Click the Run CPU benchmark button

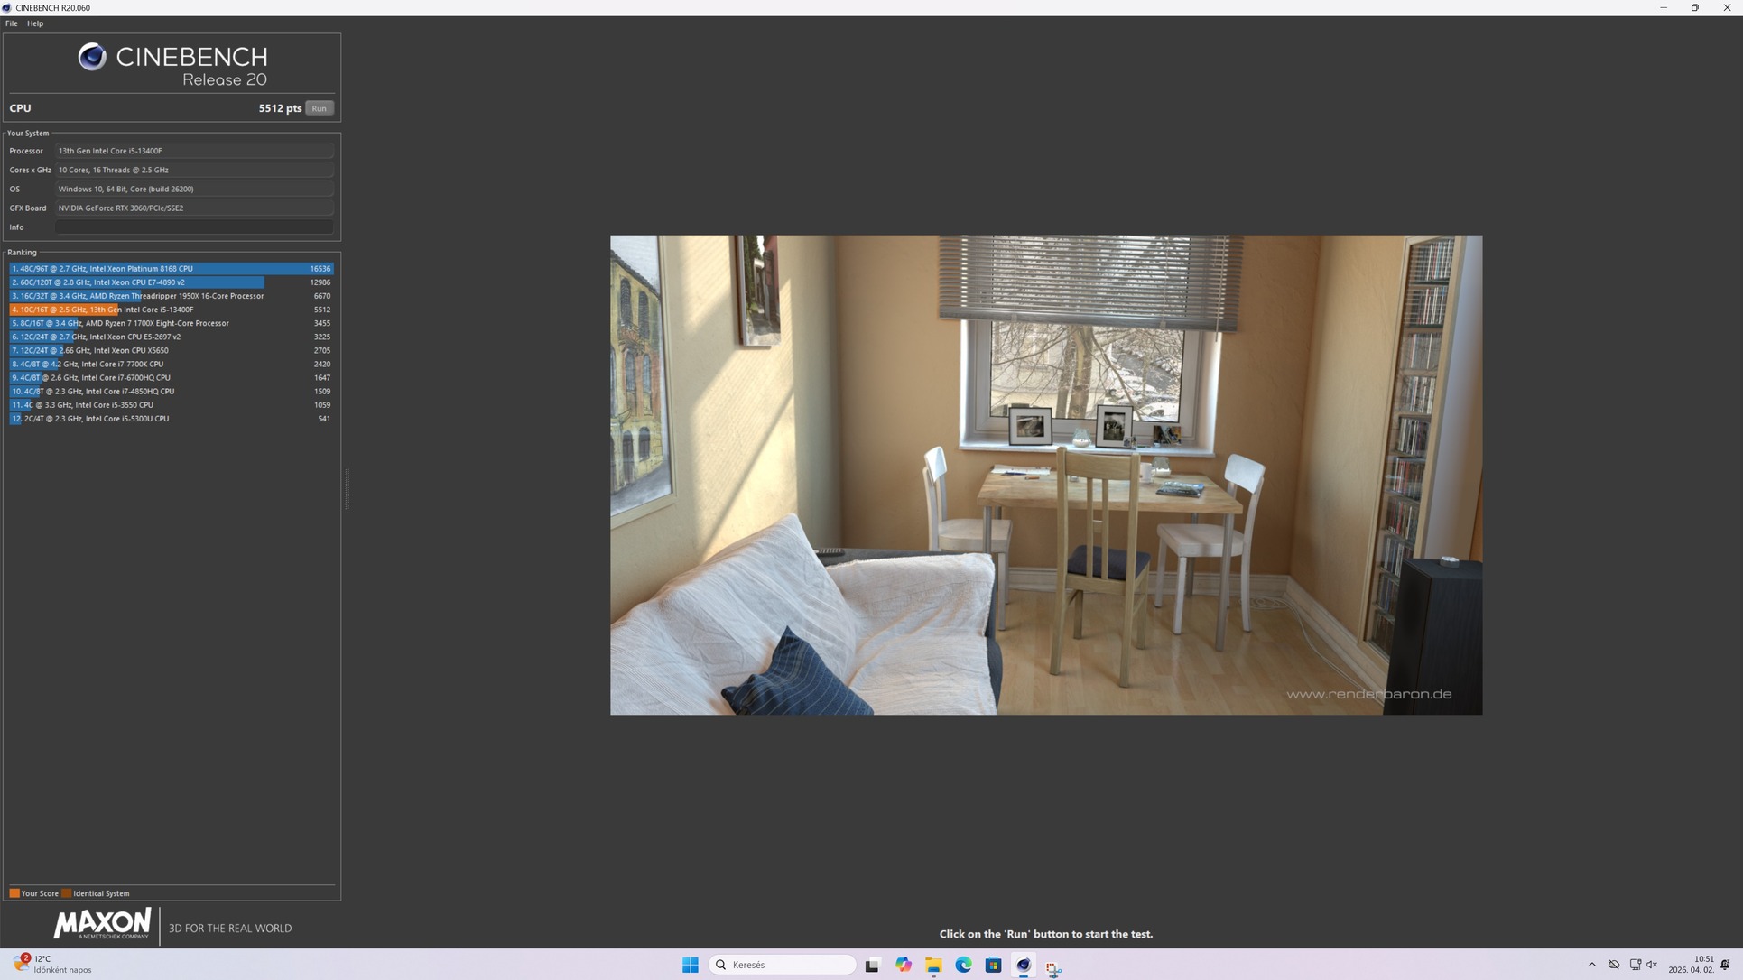319,108
